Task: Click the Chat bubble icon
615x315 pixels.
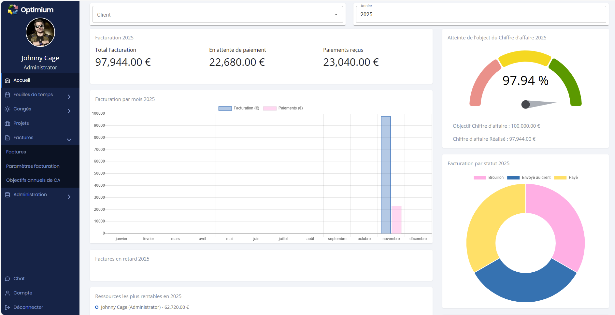Action: pos(7,279)
